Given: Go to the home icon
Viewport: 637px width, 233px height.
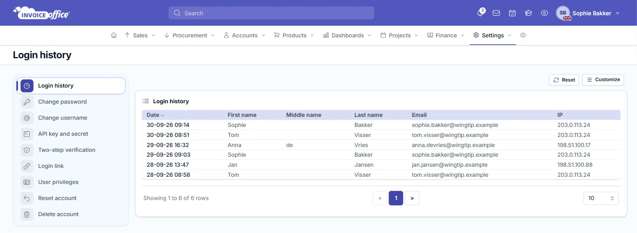Looking at the screenshot, I should click(114, 35).
